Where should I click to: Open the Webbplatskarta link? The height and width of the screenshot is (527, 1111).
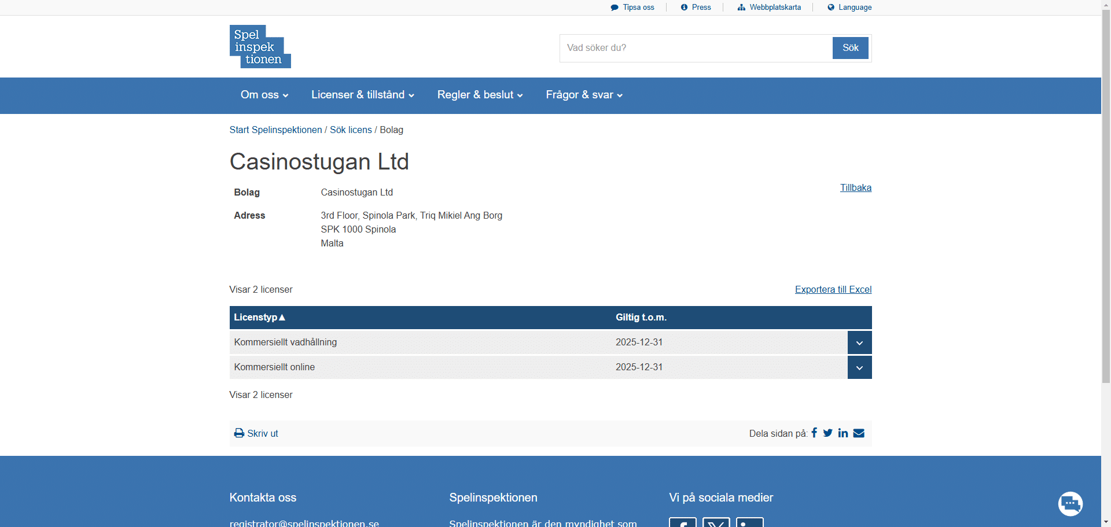click(775, 8)
